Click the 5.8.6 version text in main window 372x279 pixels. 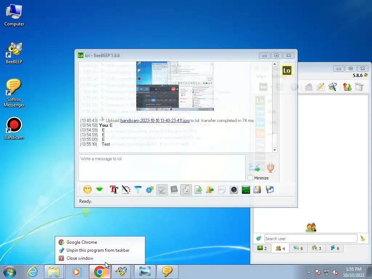[357, 76]
